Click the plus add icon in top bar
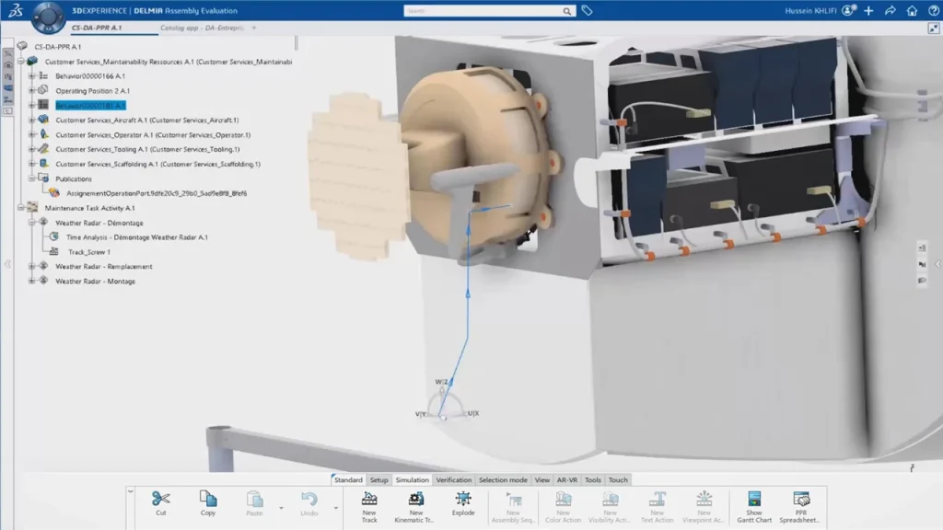 coord(868,10)
